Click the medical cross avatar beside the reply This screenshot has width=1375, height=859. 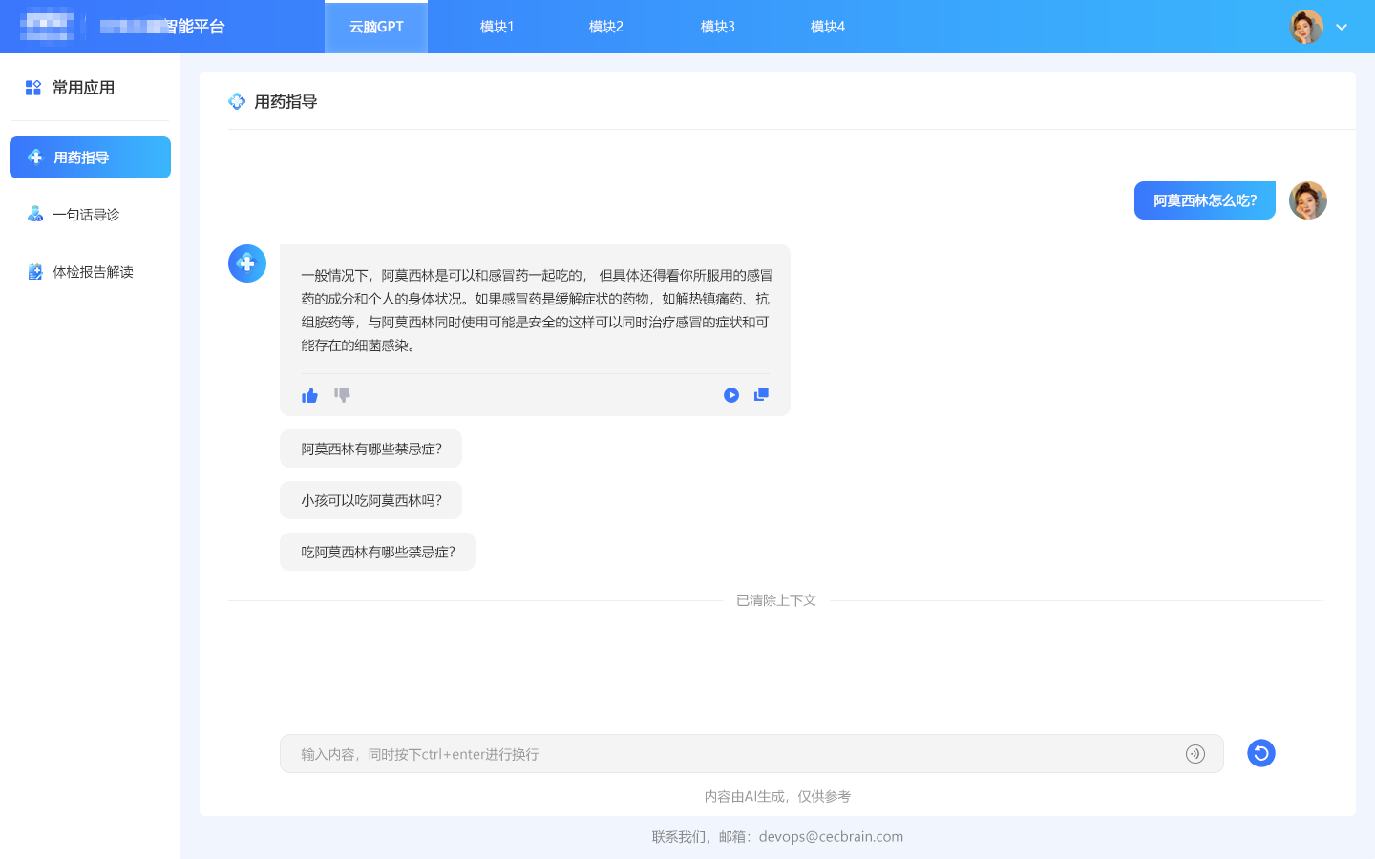click(247, 262)
